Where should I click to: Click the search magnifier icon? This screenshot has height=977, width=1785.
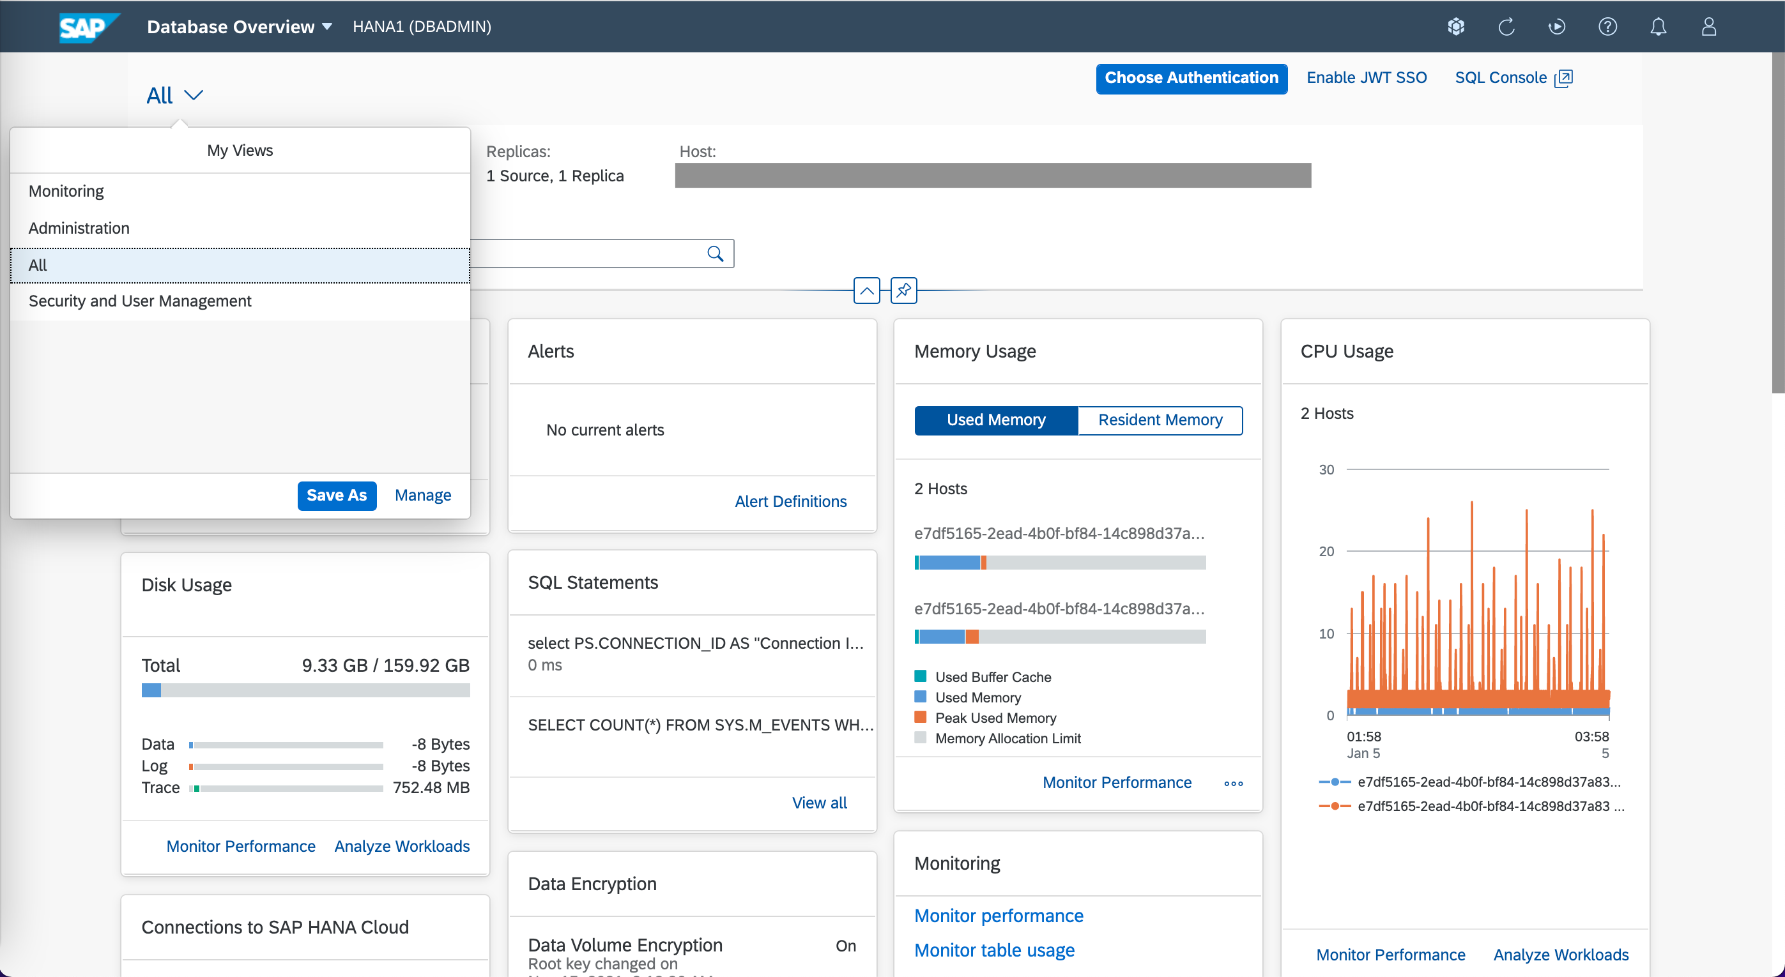click(x=715, y=254)
